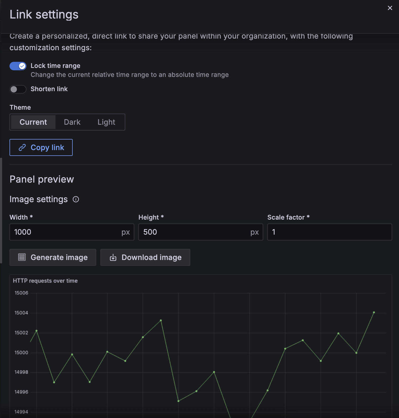Close the Link settings drawer
This screenshot has height=418, width=399.
point(390,8)
